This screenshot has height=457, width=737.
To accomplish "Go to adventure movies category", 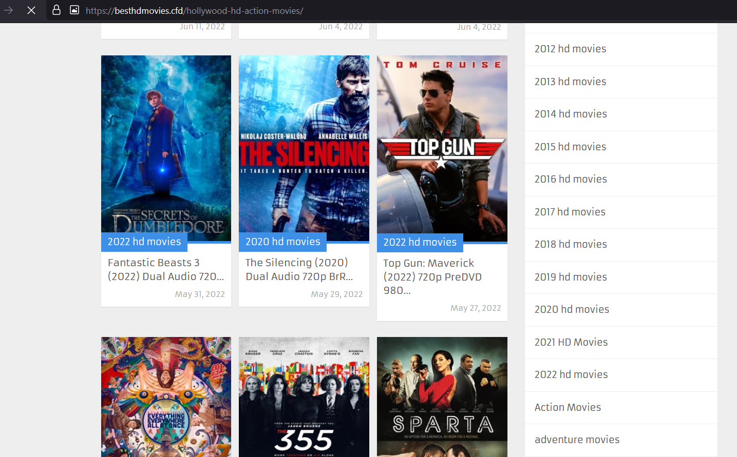I will [577, 440].
